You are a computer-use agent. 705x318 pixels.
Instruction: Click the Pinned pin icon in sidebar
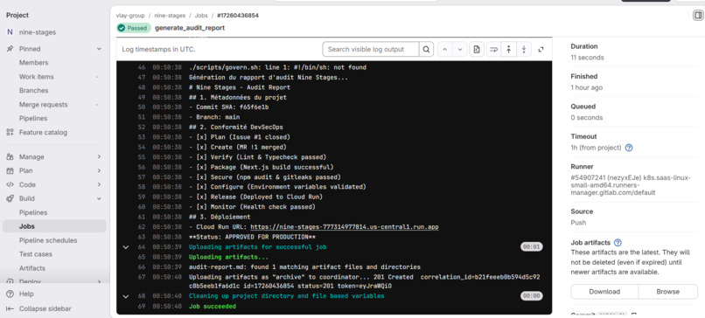(10, 49)
